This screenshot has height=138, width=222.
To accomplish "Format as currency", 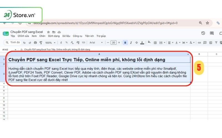I will click(61, 43).
